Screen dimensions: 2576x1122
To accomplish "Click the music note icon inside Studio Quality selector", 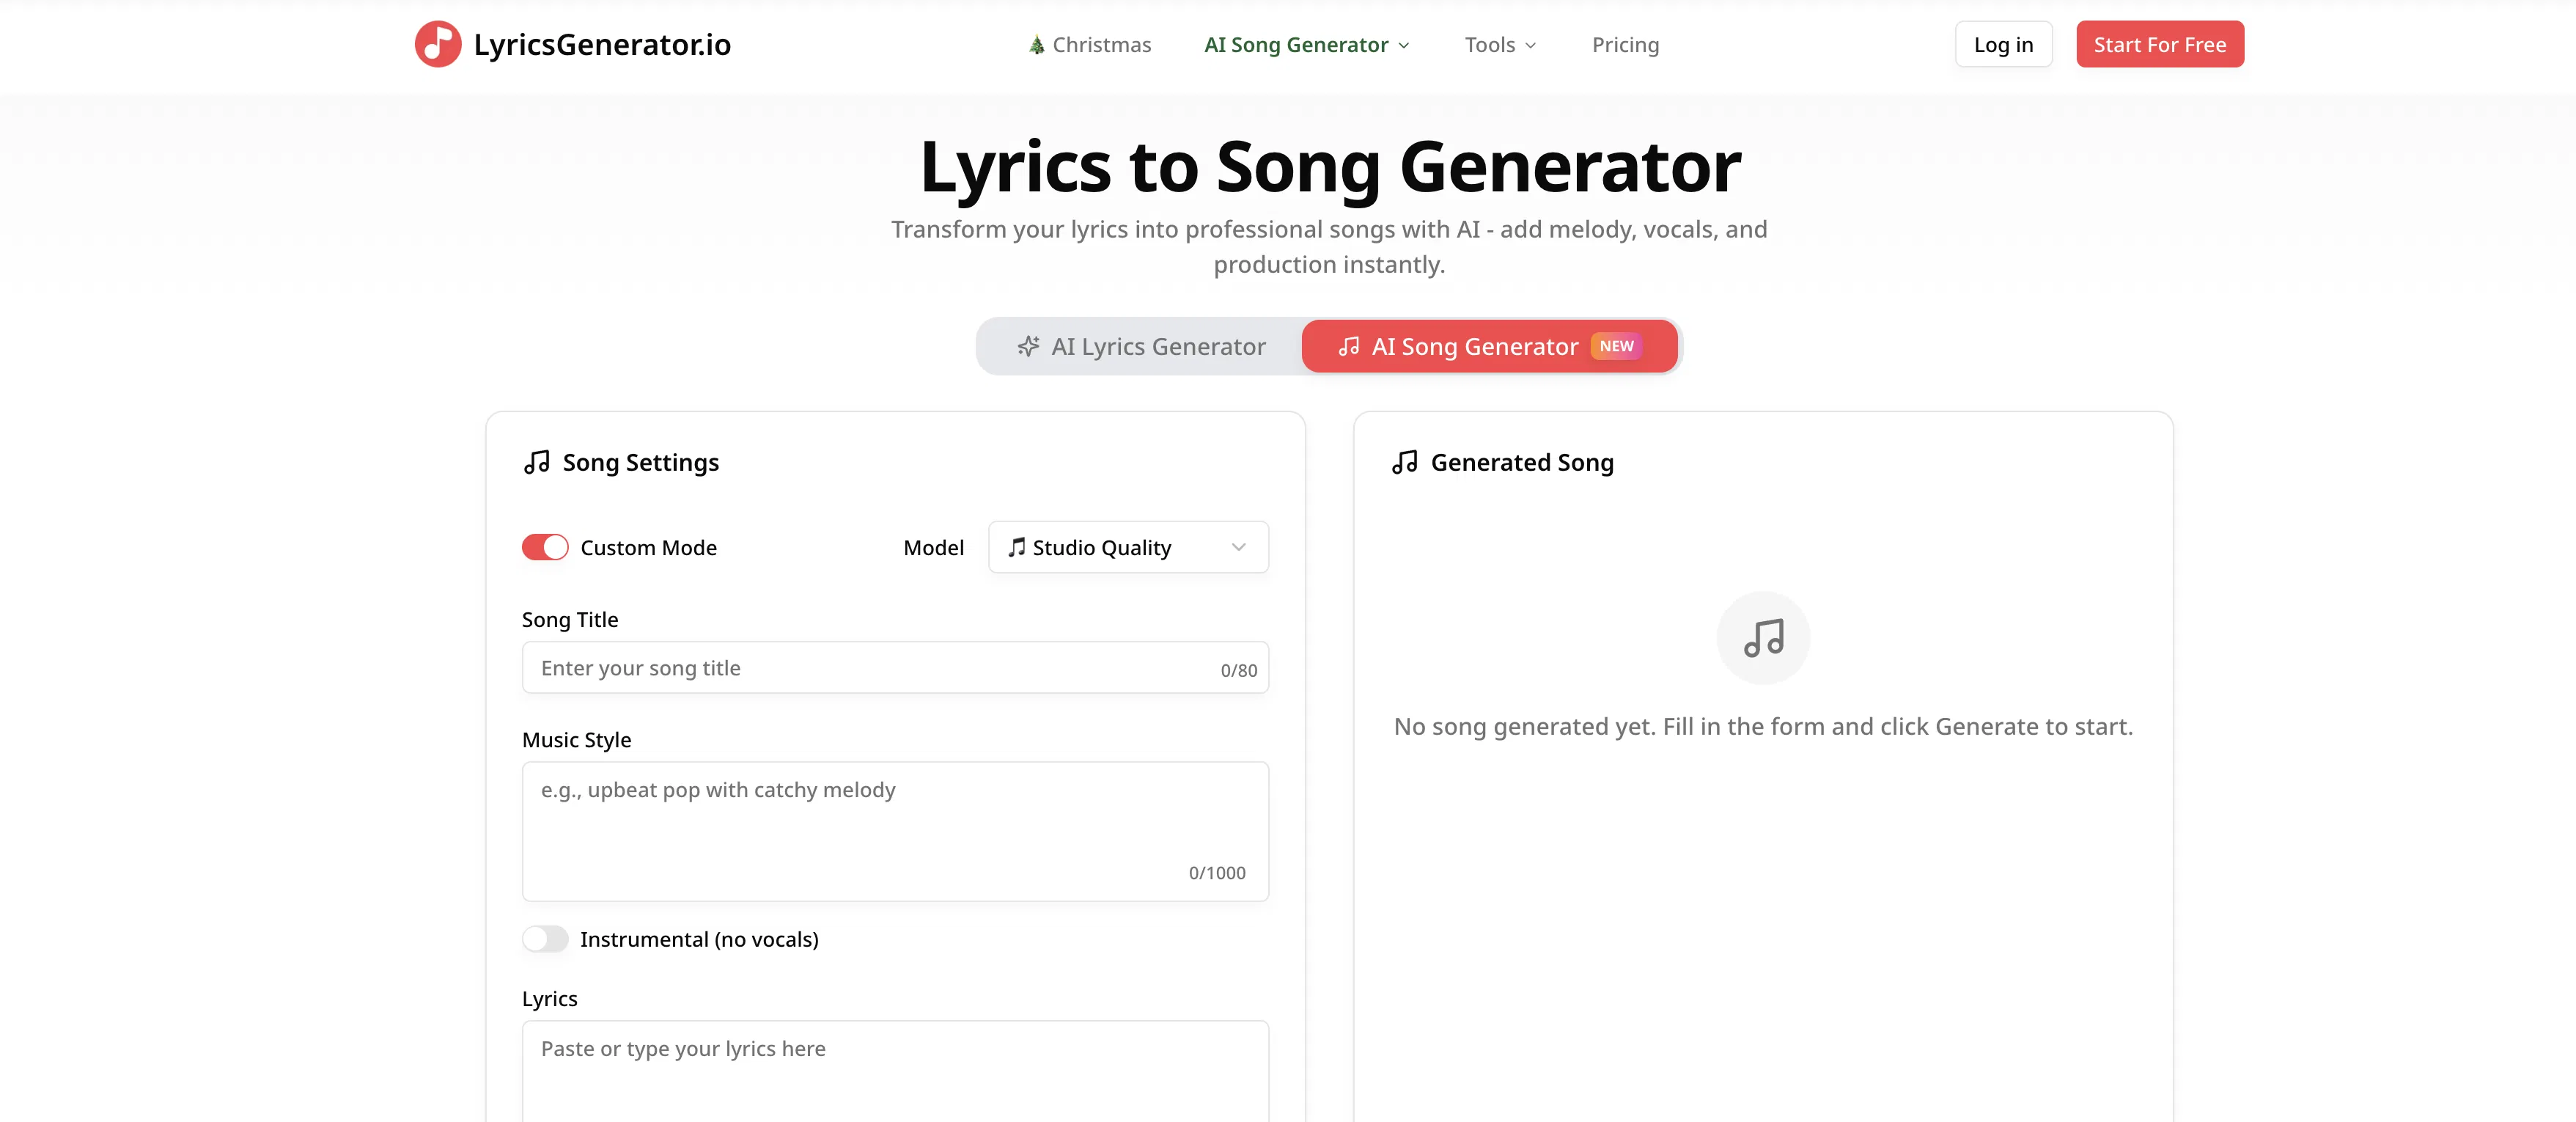I will [x=1018, y=547].
